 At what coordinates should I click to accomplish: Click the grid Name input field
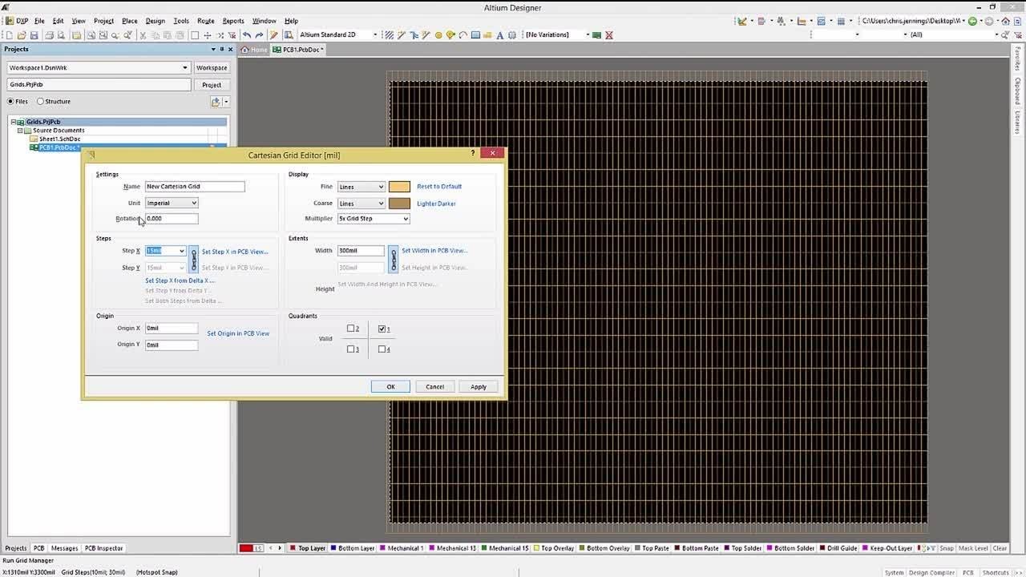coord(195,187)
